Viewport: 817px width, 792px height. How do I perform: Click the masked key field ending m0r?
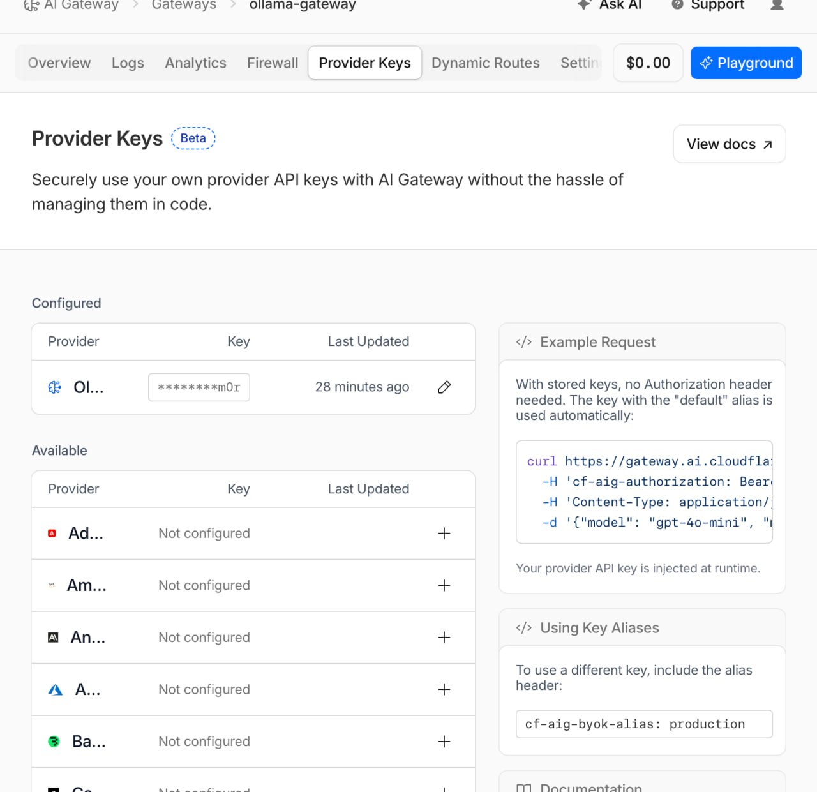(199, 387)
